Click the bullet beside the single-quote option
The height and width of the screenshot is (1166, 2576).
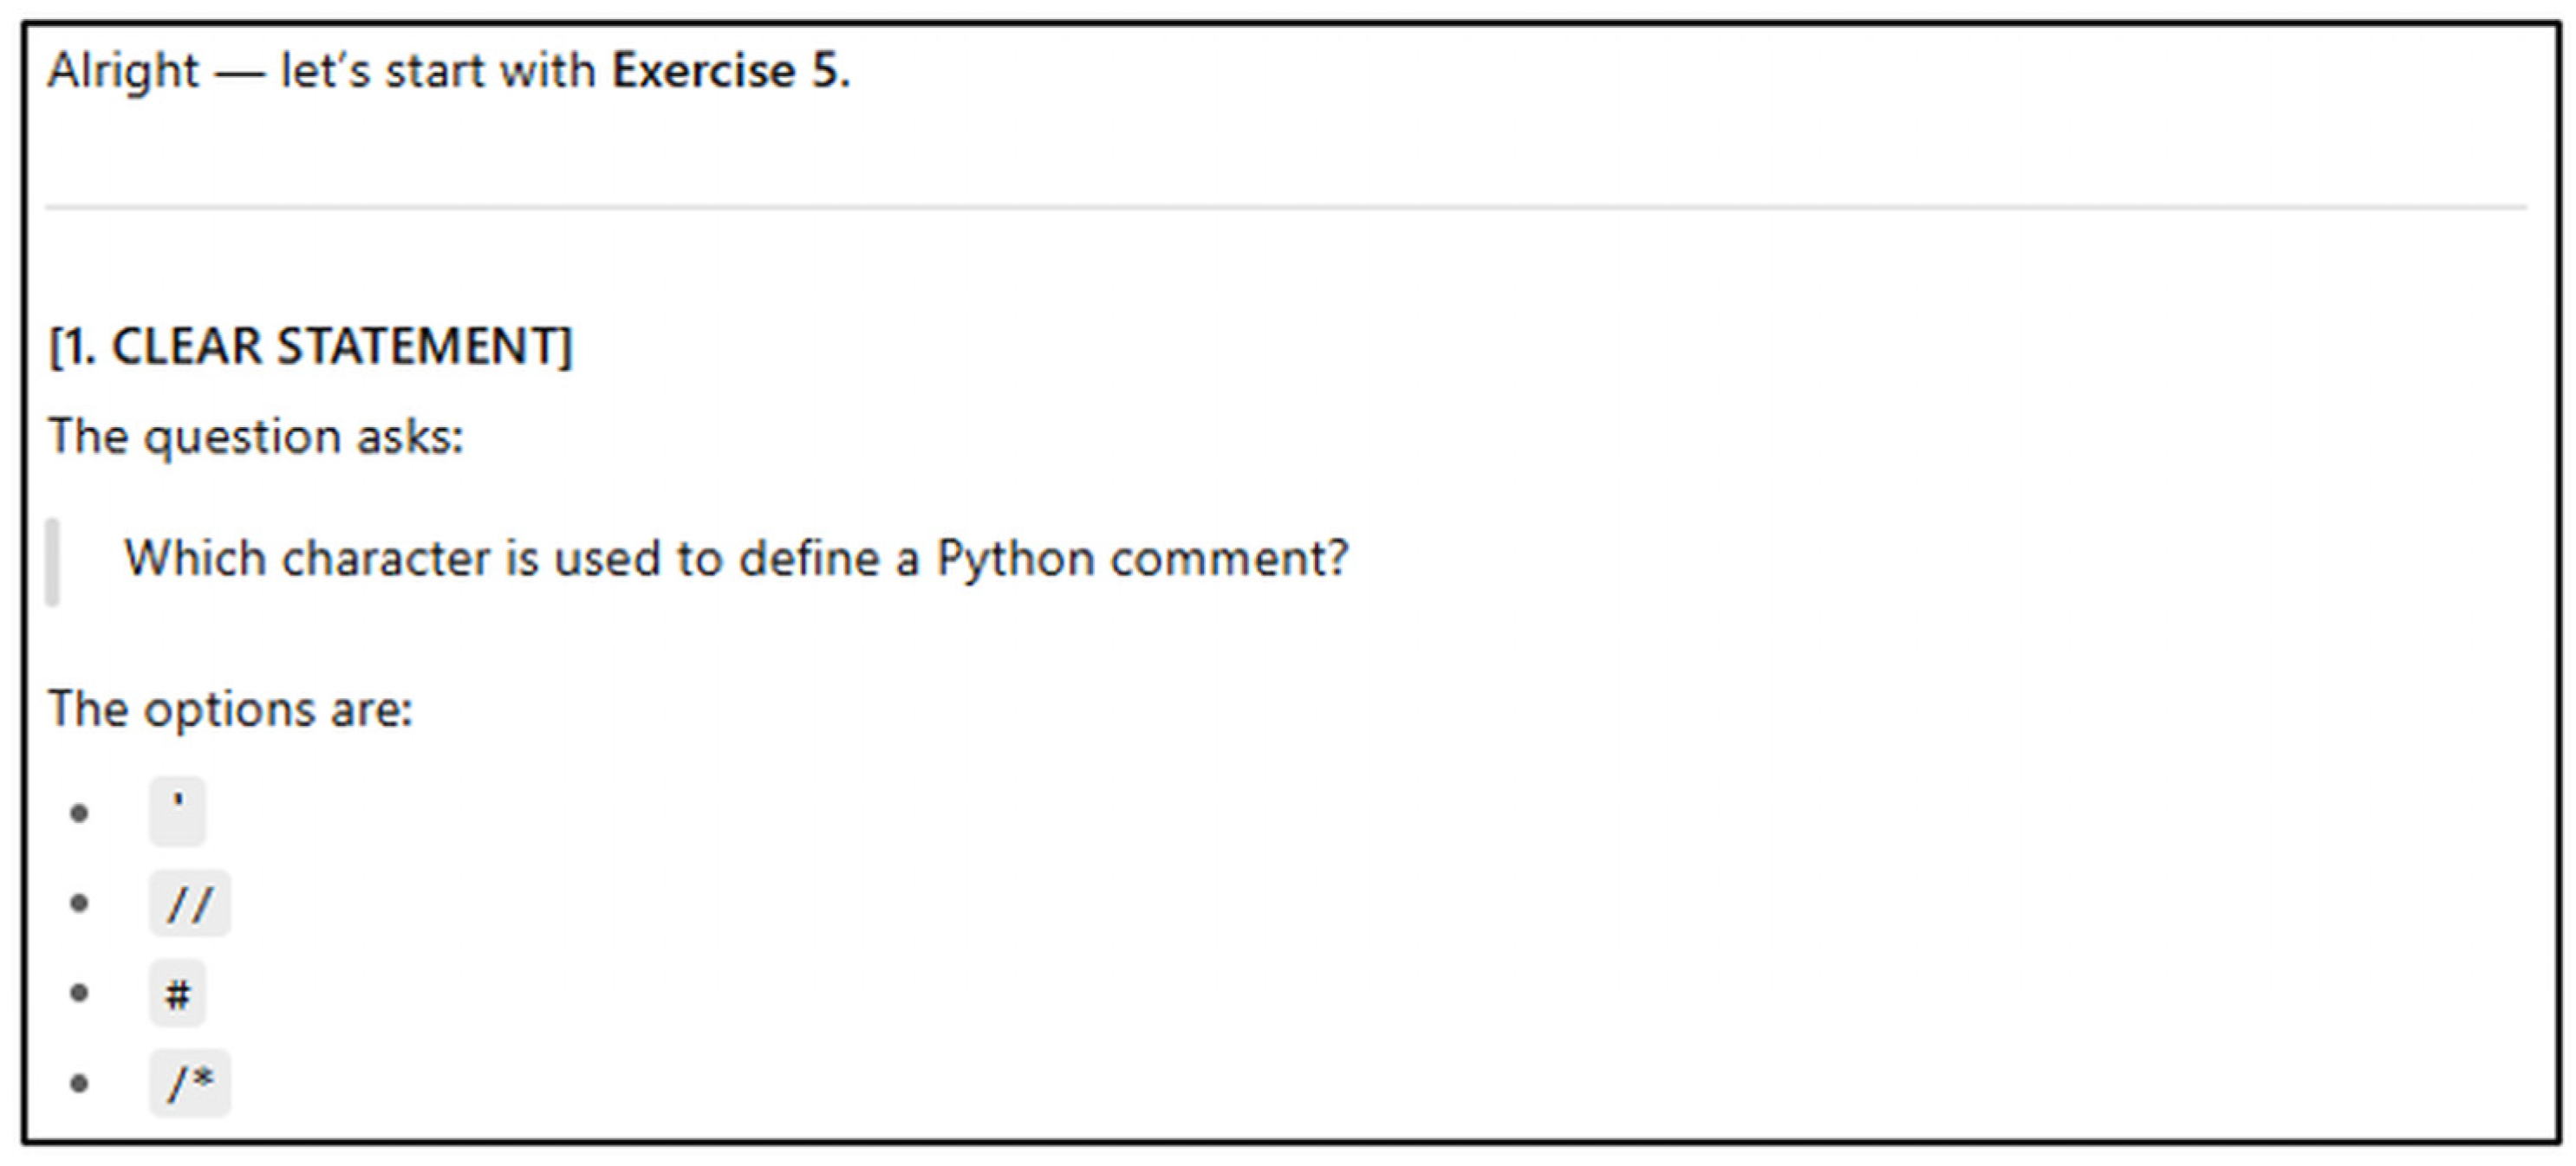click(80, 813)
